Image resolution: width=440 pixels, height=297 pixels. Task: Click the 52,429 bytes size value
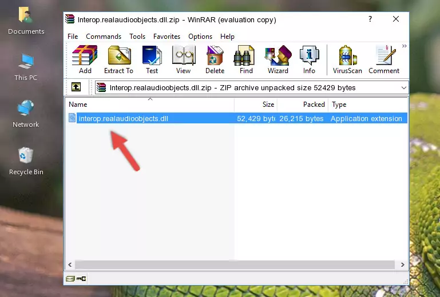256,119
